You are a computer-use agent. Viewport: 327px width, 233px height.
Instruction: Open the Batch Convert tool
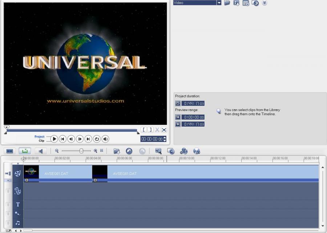(x=171, y=151)
